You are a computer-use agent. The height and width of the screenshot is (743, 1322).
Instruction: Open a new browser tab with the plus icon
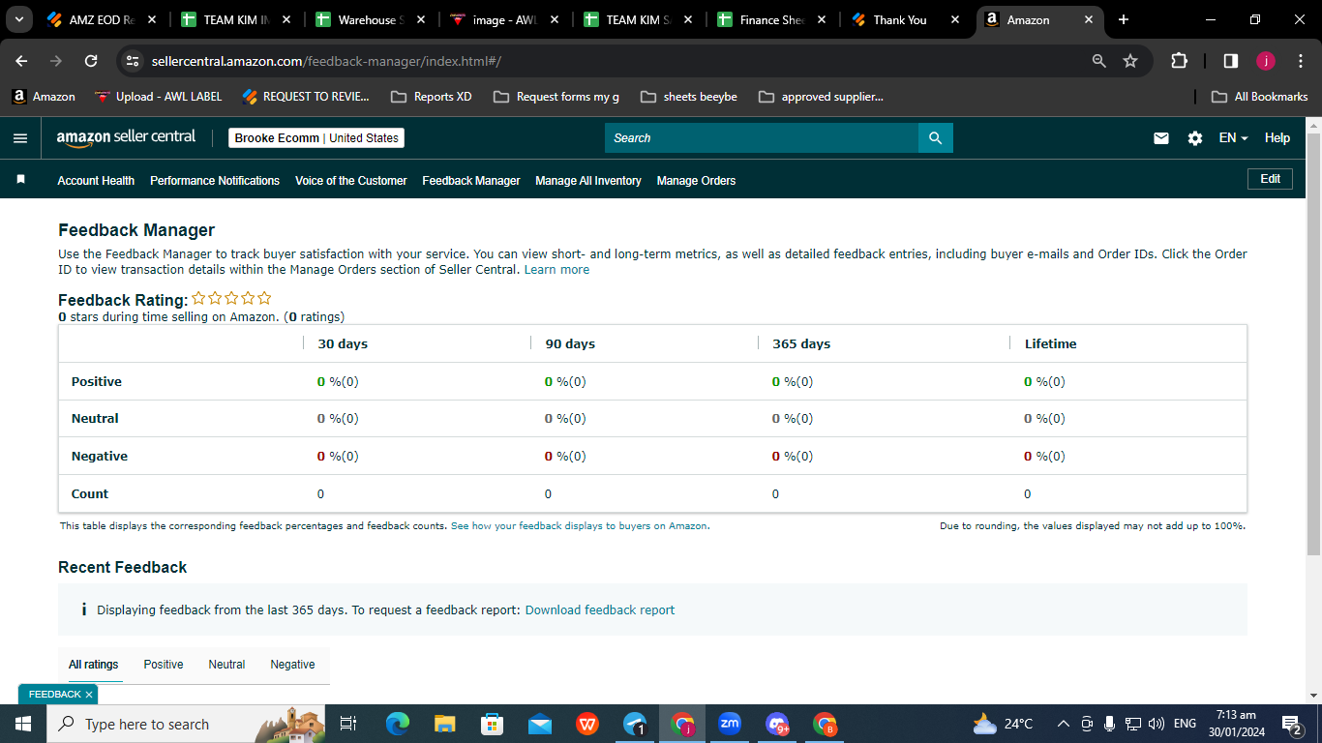(1124, 19)
